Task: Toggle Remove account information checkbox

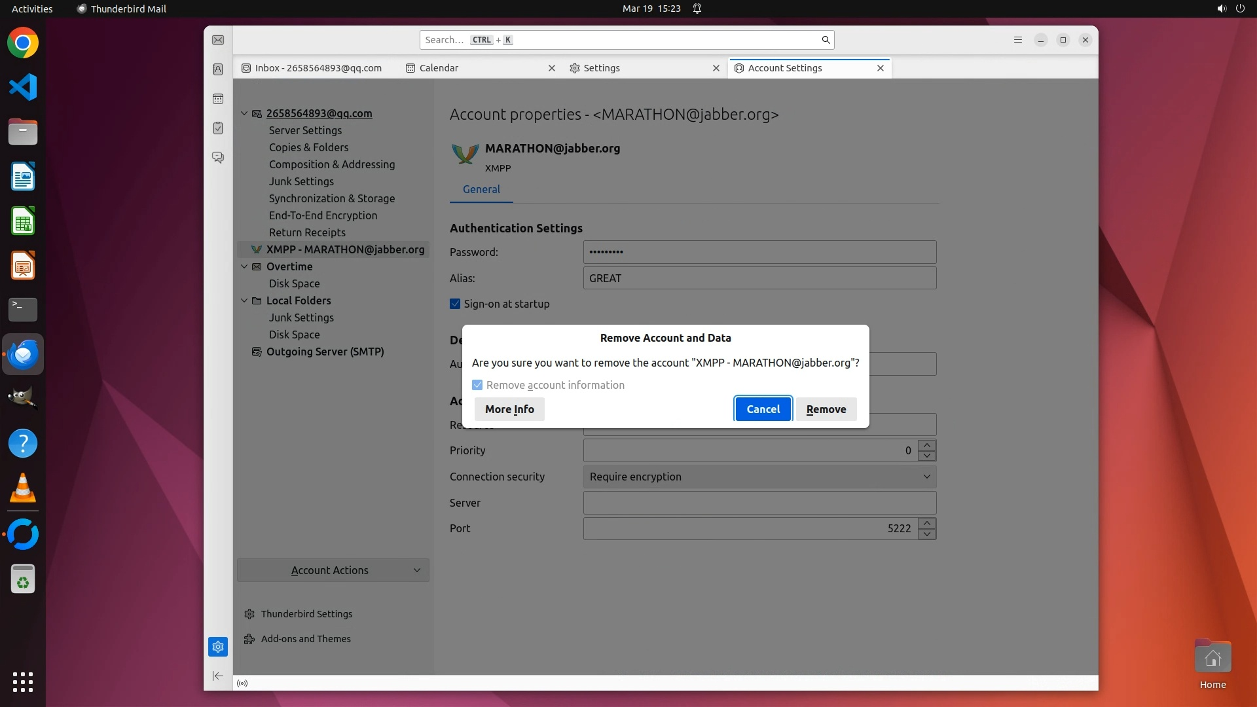Action: pyautogui.click(x=477, y=385)
